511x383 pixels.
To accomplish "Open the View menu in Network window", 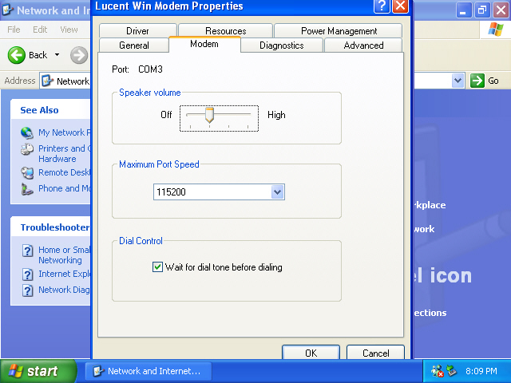I will 69,30.
